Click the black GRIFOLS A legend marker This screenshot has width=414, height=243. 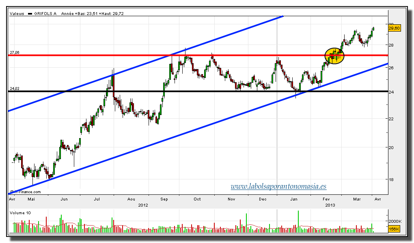[30, 13]
